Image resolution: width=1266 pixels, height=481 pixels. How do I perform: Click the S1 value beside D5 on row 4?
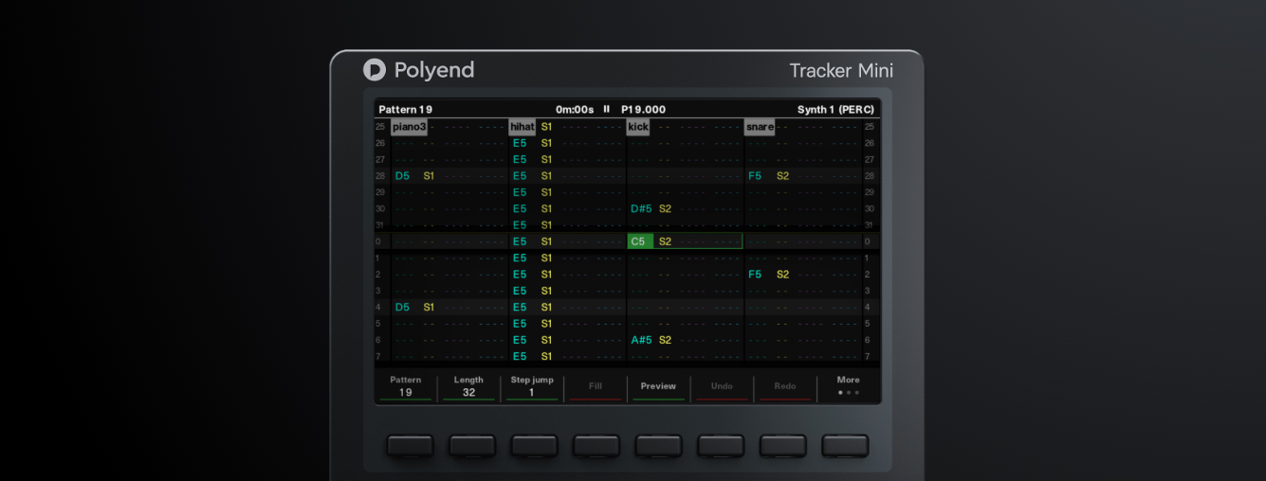tap(429, 307)
